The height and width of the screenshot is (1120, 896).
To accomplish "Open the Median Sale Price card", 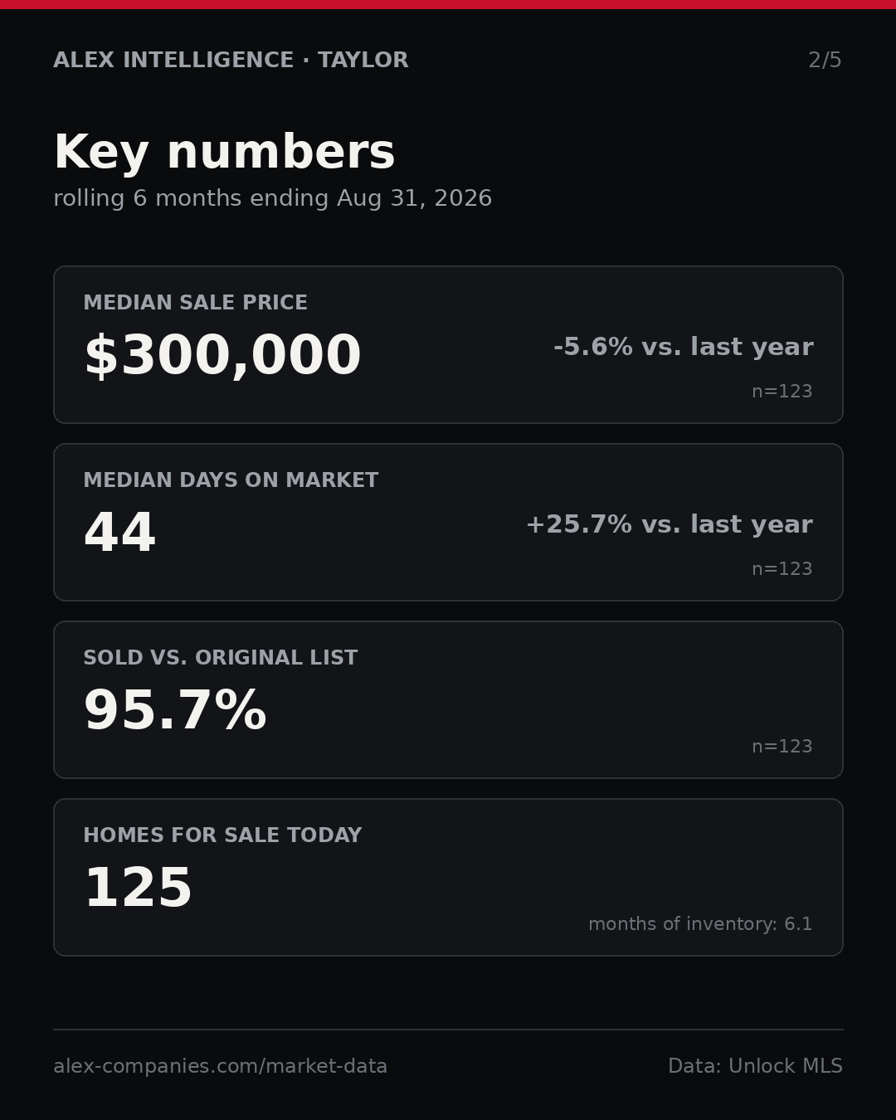I will pos(448,344).
